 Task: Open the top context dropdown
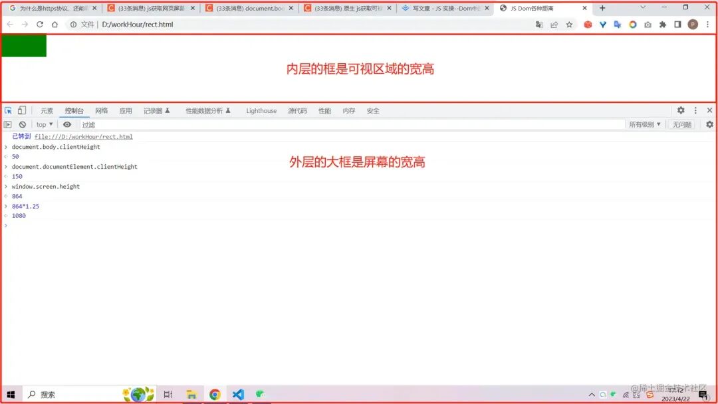click(45, 124)
